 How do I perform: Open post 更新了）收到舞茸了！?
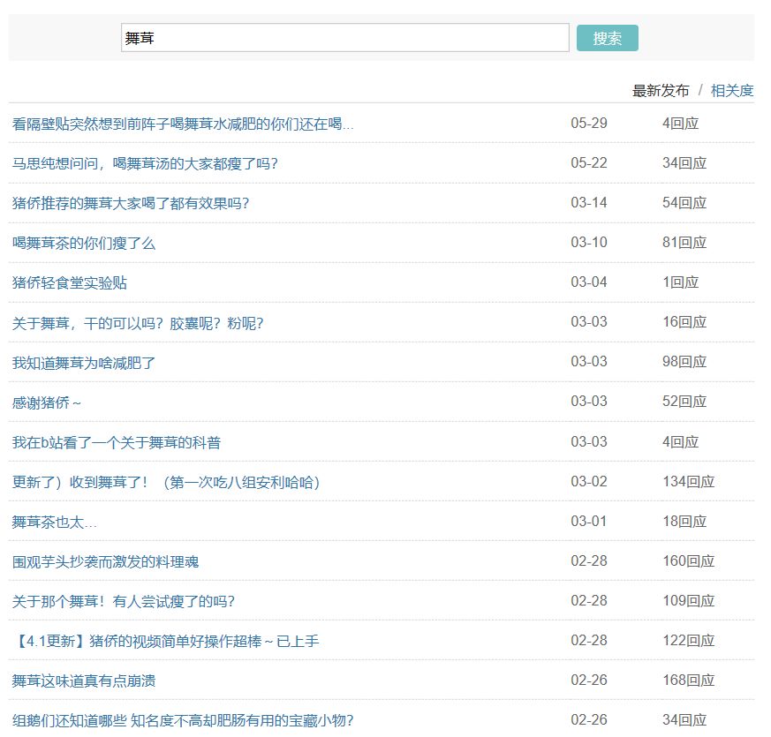click(x=166, y=482)
